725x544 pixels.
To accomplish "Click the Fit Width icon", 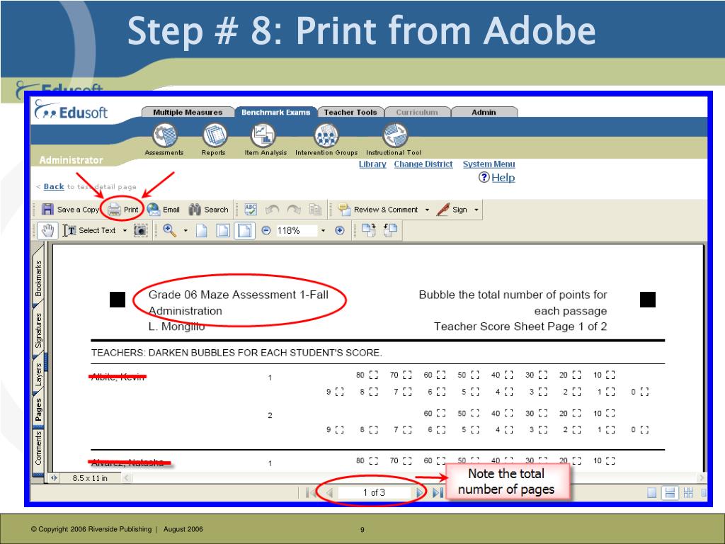I will 244,230.
